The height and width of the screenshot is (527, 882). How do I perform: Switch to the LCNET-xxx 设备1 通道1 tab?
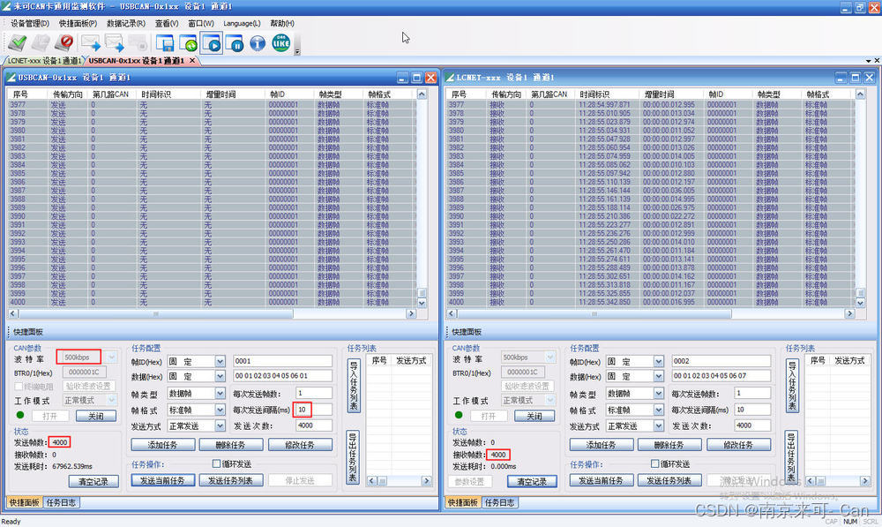click(x=44, y=60)
